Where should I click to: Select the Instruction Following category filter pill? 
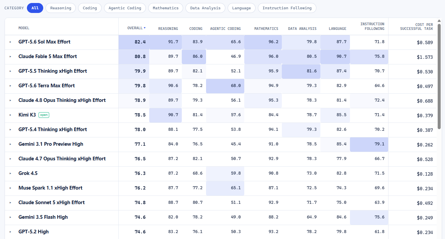tap(287, 8)
